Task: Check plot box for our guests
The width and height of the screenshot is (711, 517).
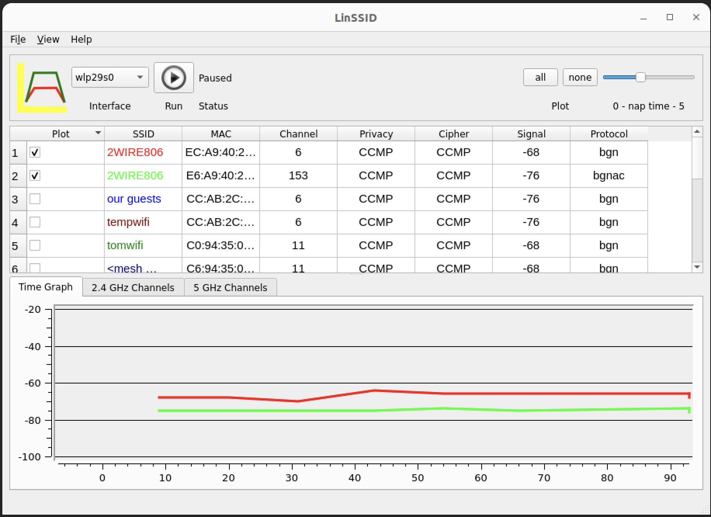Action: (x=35, y=199)
